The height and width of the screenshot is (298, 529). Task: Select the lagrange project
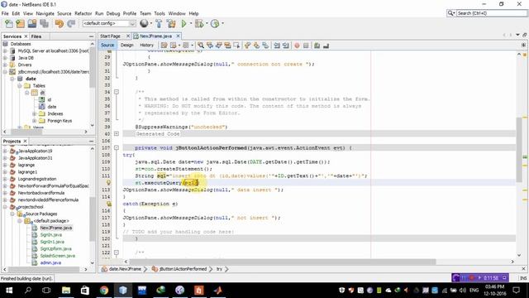[26, 165]
